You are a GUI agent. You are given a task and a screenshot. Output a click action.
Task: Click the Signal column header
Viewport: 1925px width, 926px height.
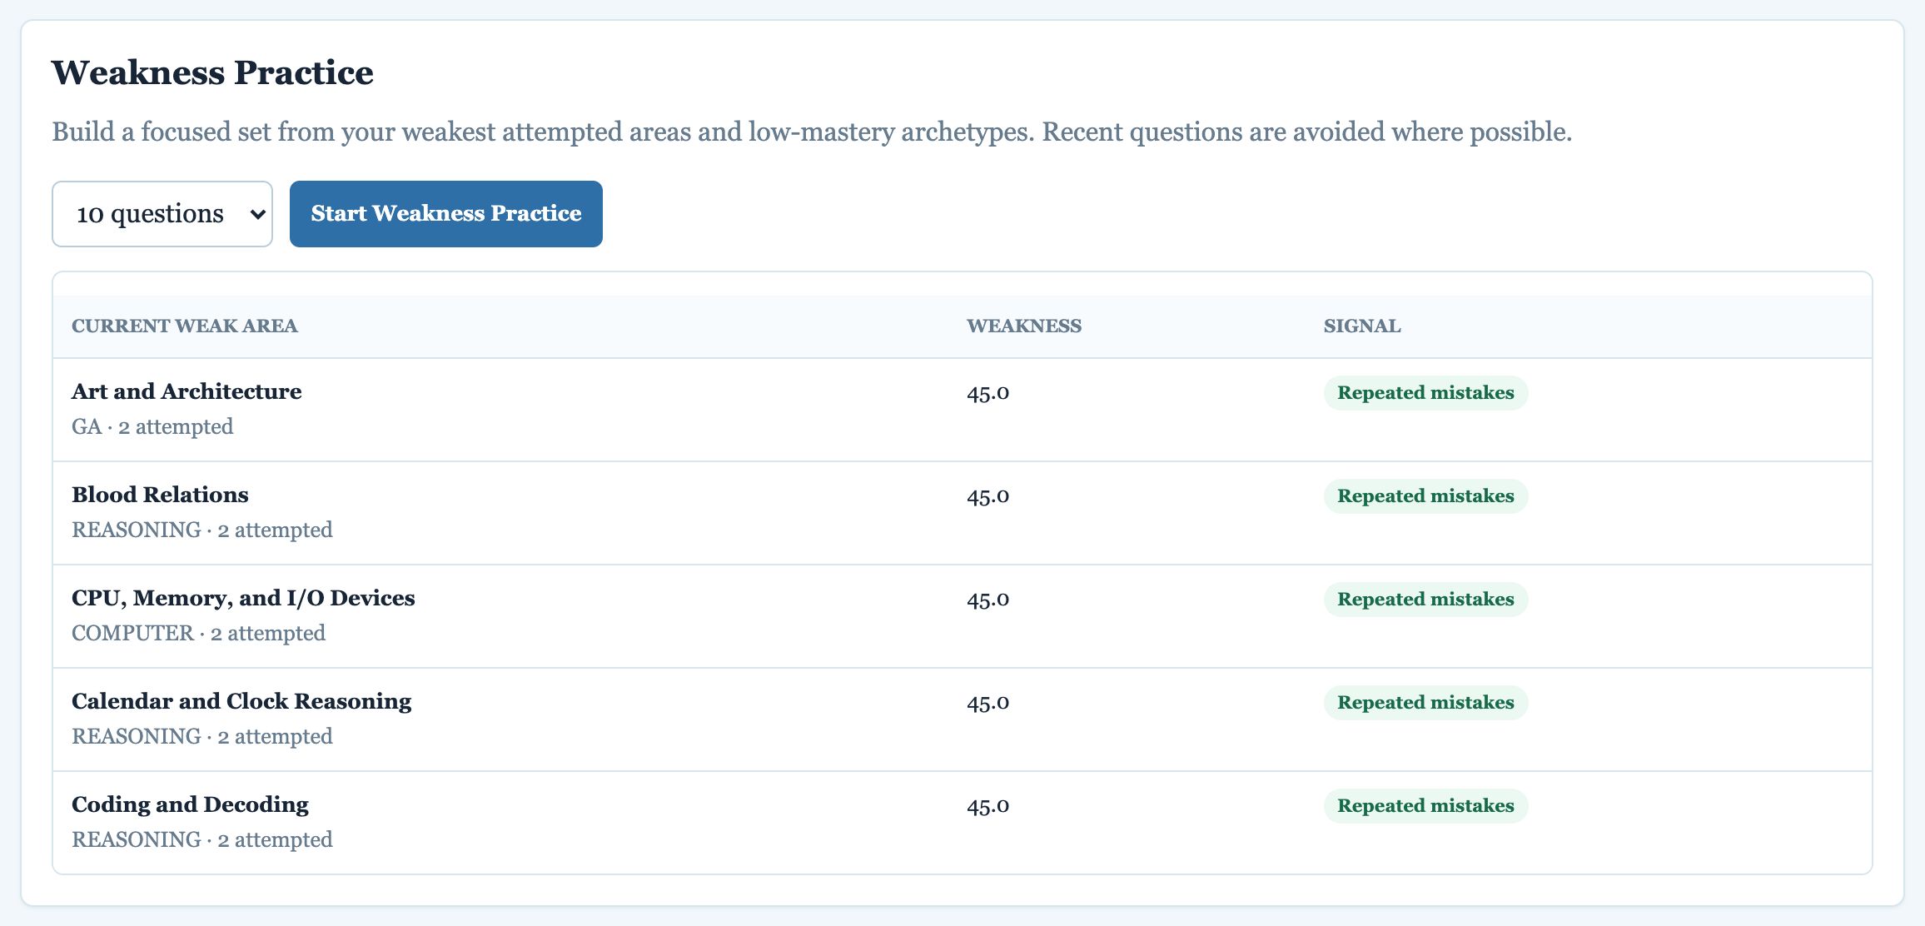(x=1362, y=326)
